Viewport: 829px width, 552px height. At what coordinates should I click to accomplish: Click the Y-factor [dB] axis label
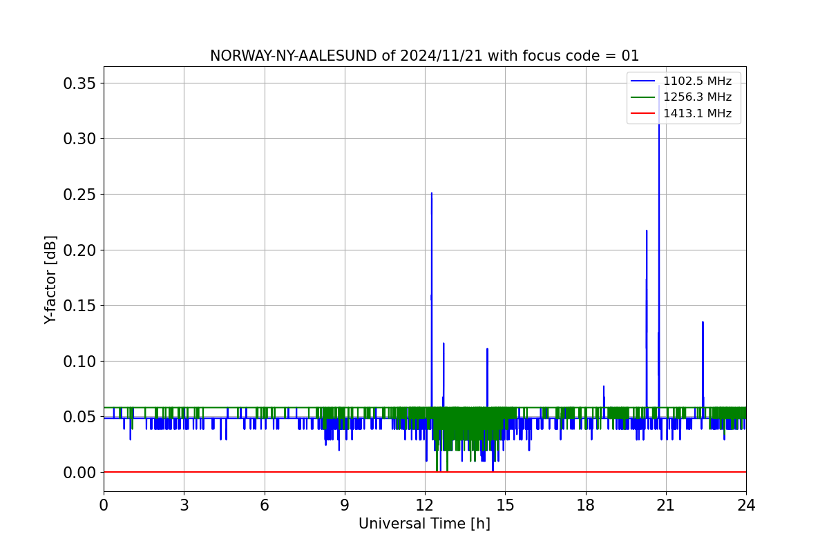coord(50,279)
